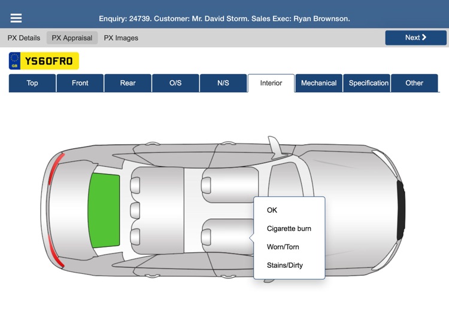Select the rear seat bench

click(x=157, y=211)
